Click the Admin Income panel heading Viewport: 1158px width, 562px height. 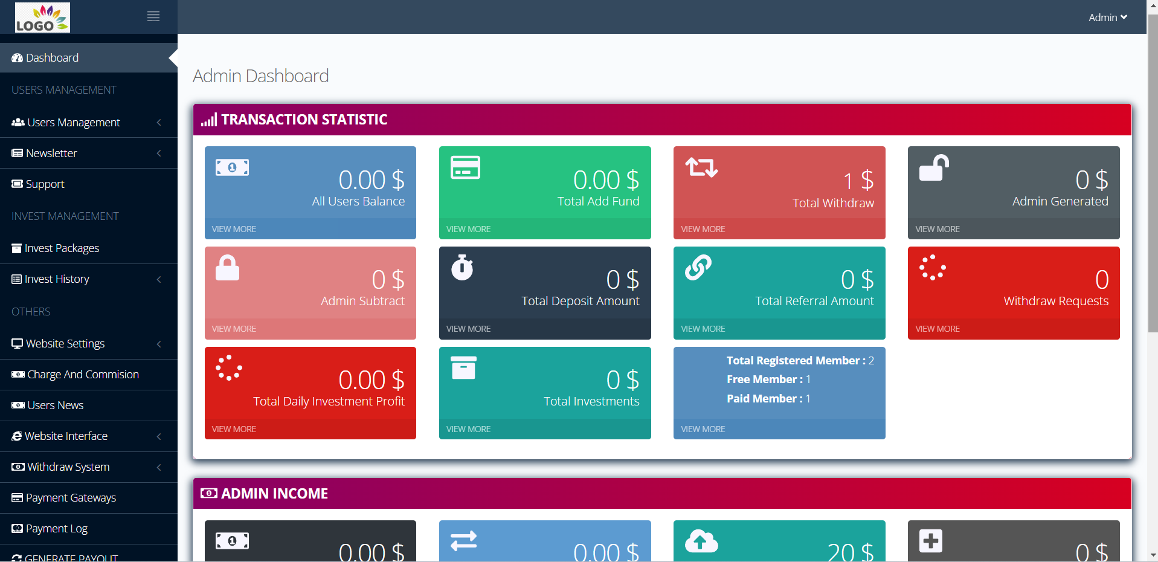tap(662, 494)
